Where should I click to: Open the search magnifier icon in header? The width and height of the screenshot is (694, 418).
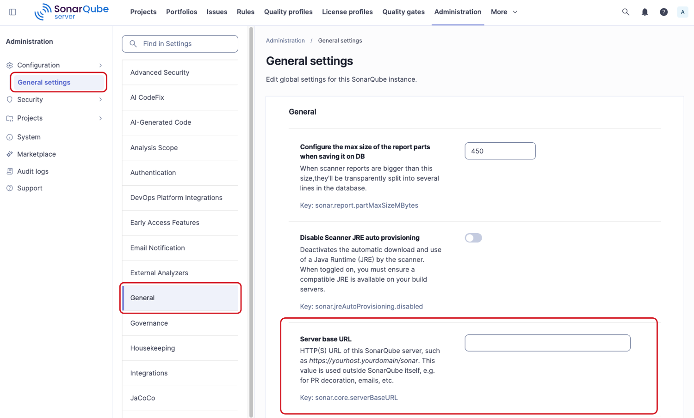[x=626, y=12]
